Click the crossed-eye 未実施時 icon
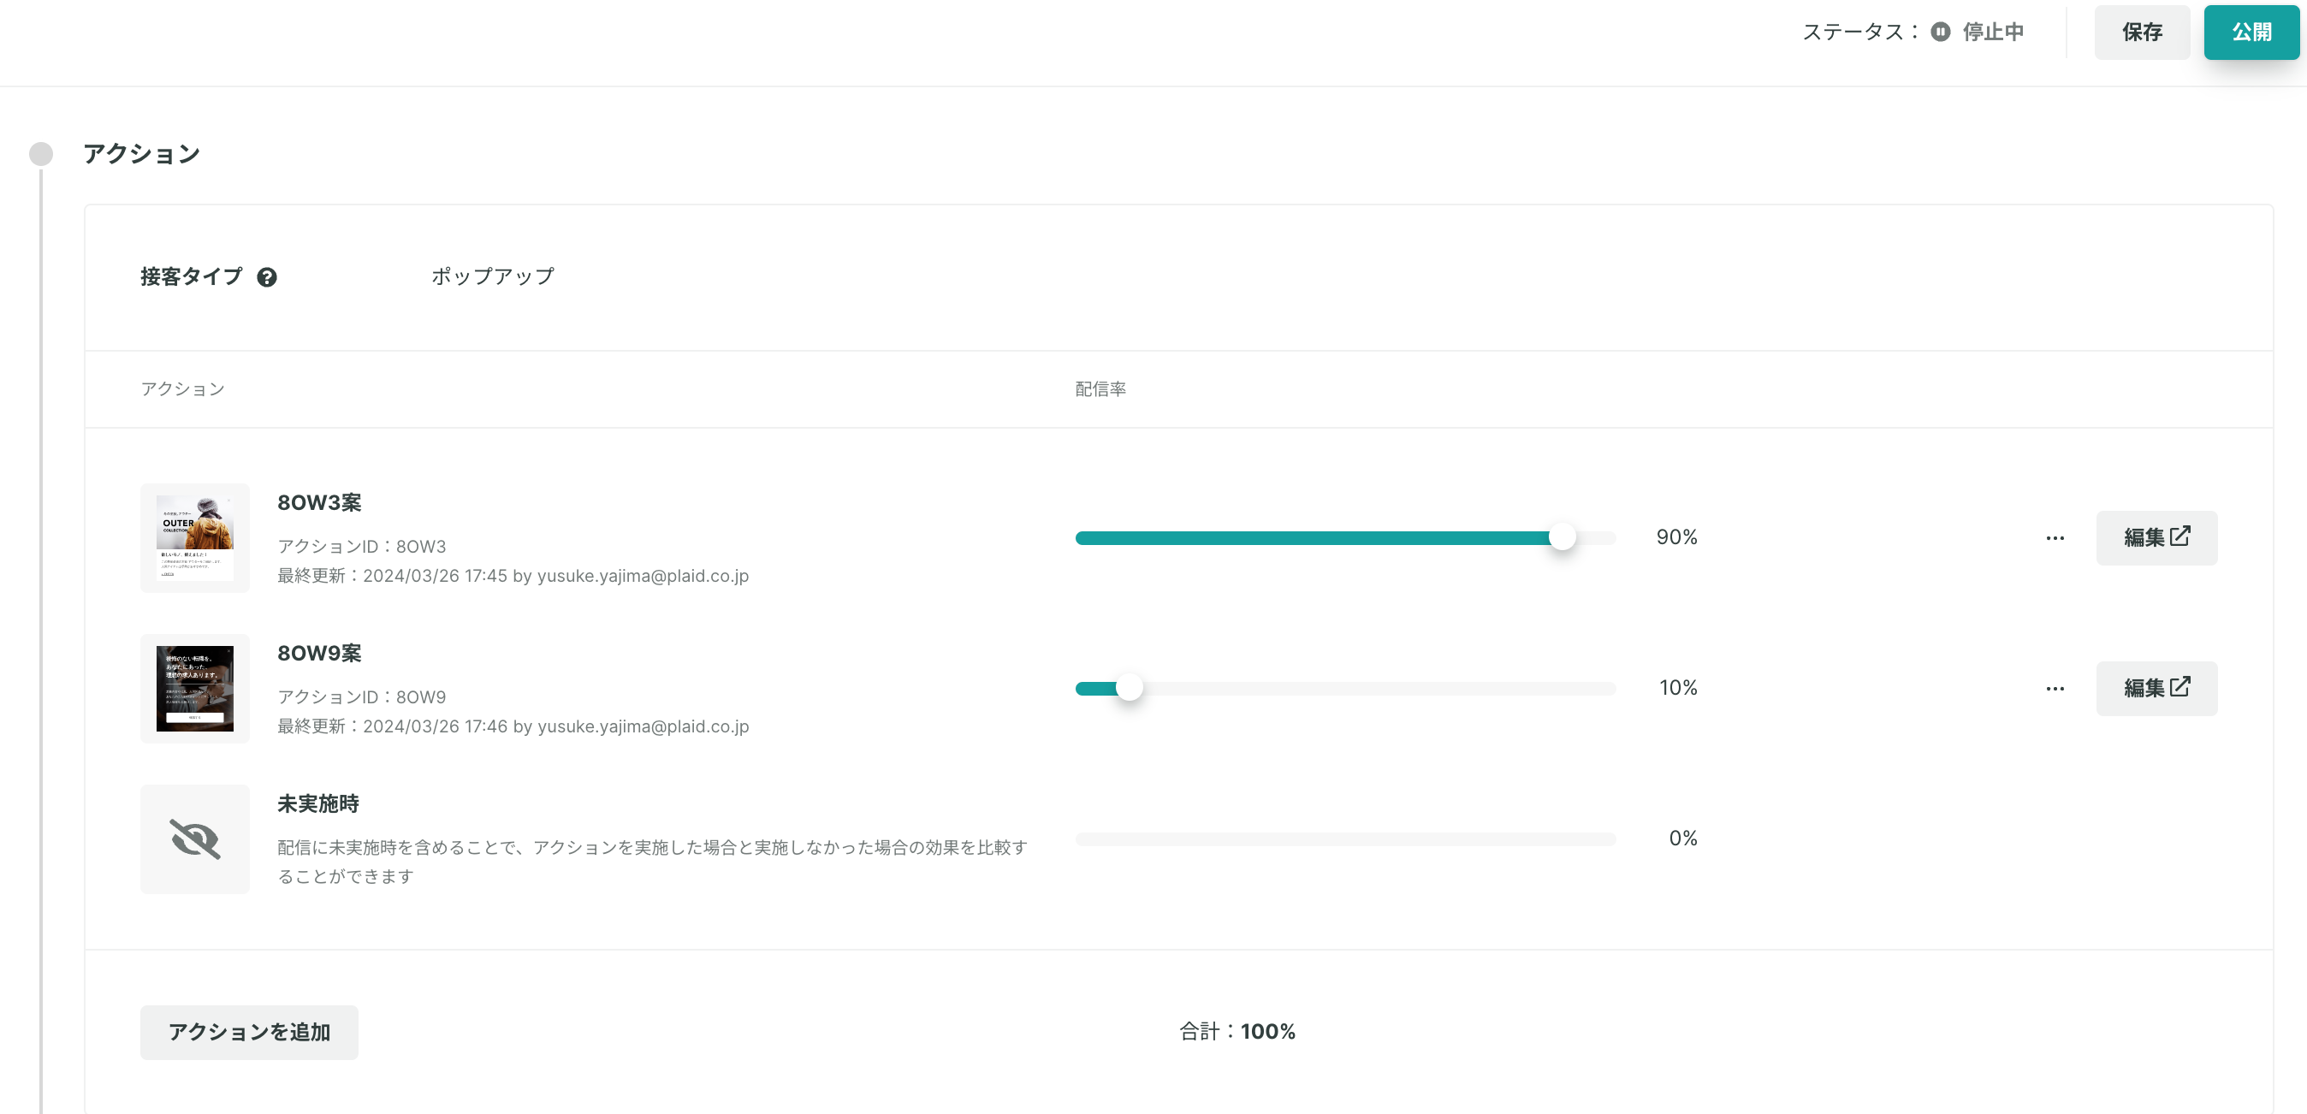The width and height of the screenshot is (2307, 1114). 195,839
